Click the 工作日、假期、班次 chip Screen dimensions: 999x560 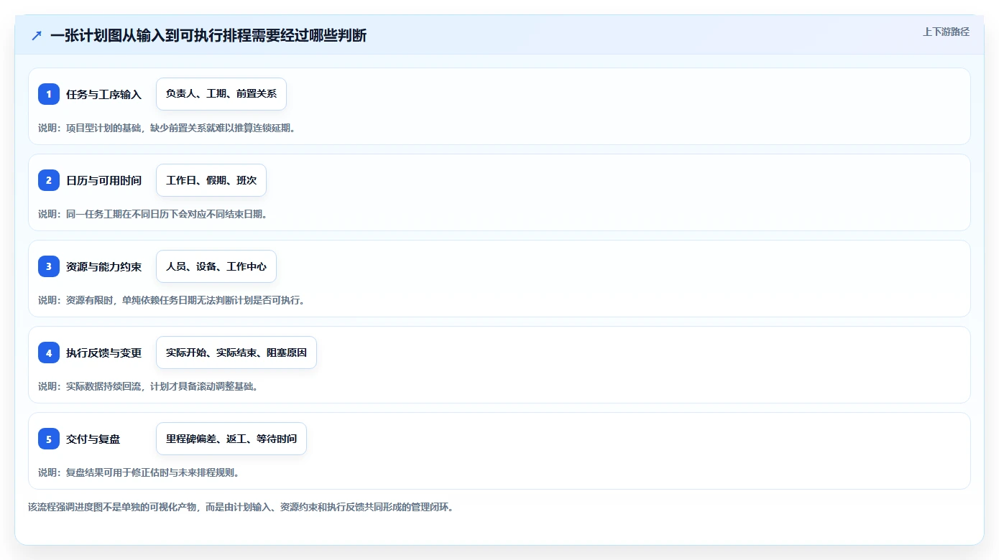[x=211, y=180]
